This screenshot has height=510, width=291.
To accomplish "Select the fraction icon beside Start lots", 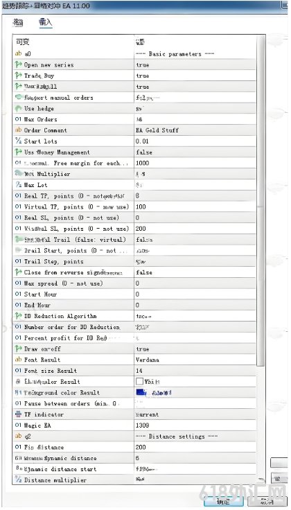I will [x=18, y=141].
